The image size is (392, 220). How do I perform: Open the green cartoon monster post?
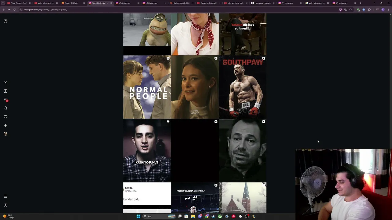pyautogui.click(x=147, y=34)
